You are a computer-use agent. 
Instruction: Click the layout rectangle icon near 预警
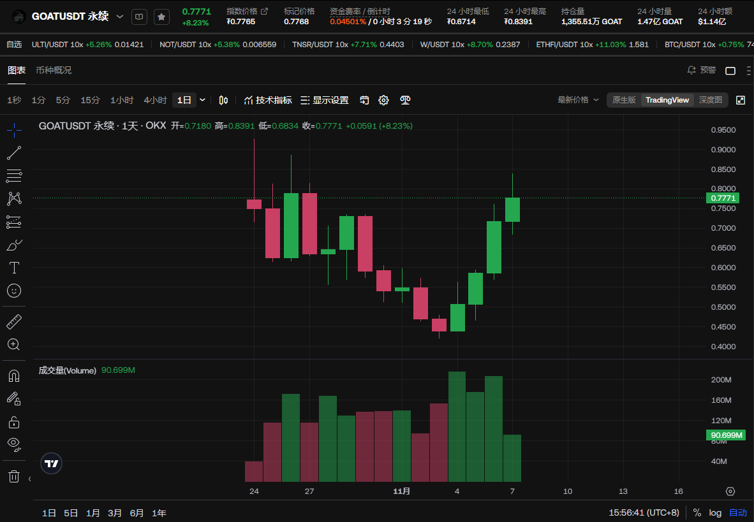[x=730, y=71]
